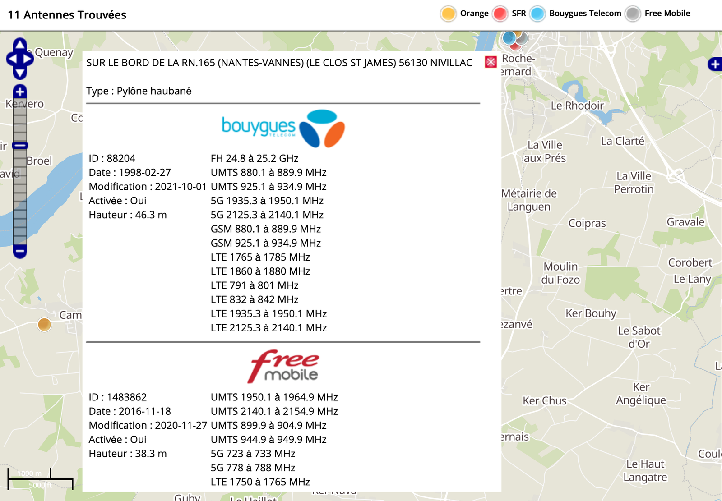
Task: Click 'Hauteur : 46.3 m' text
Action: point(128,215)
